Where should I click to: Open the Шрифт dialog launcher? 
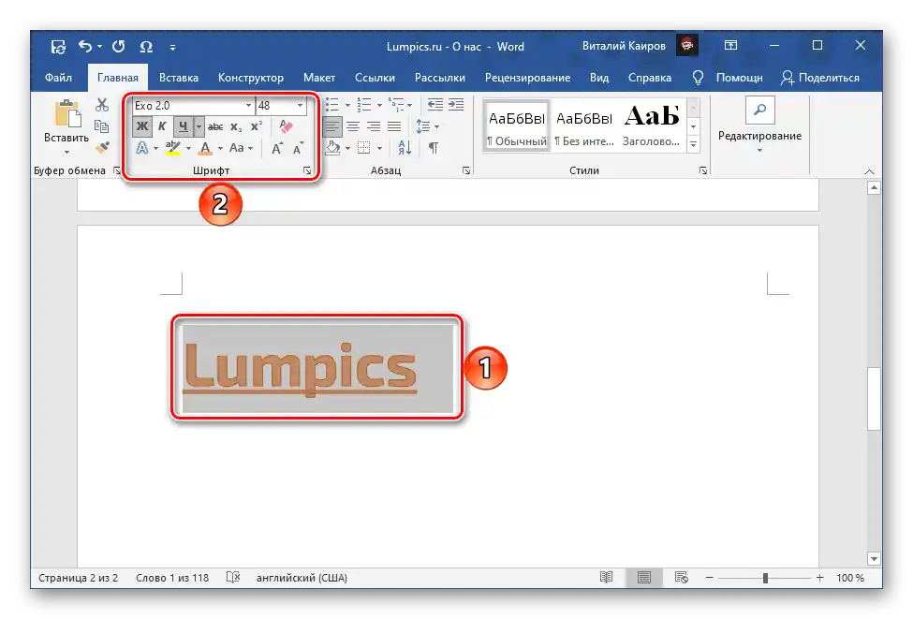pyautogui.click(x=307, y=170)
